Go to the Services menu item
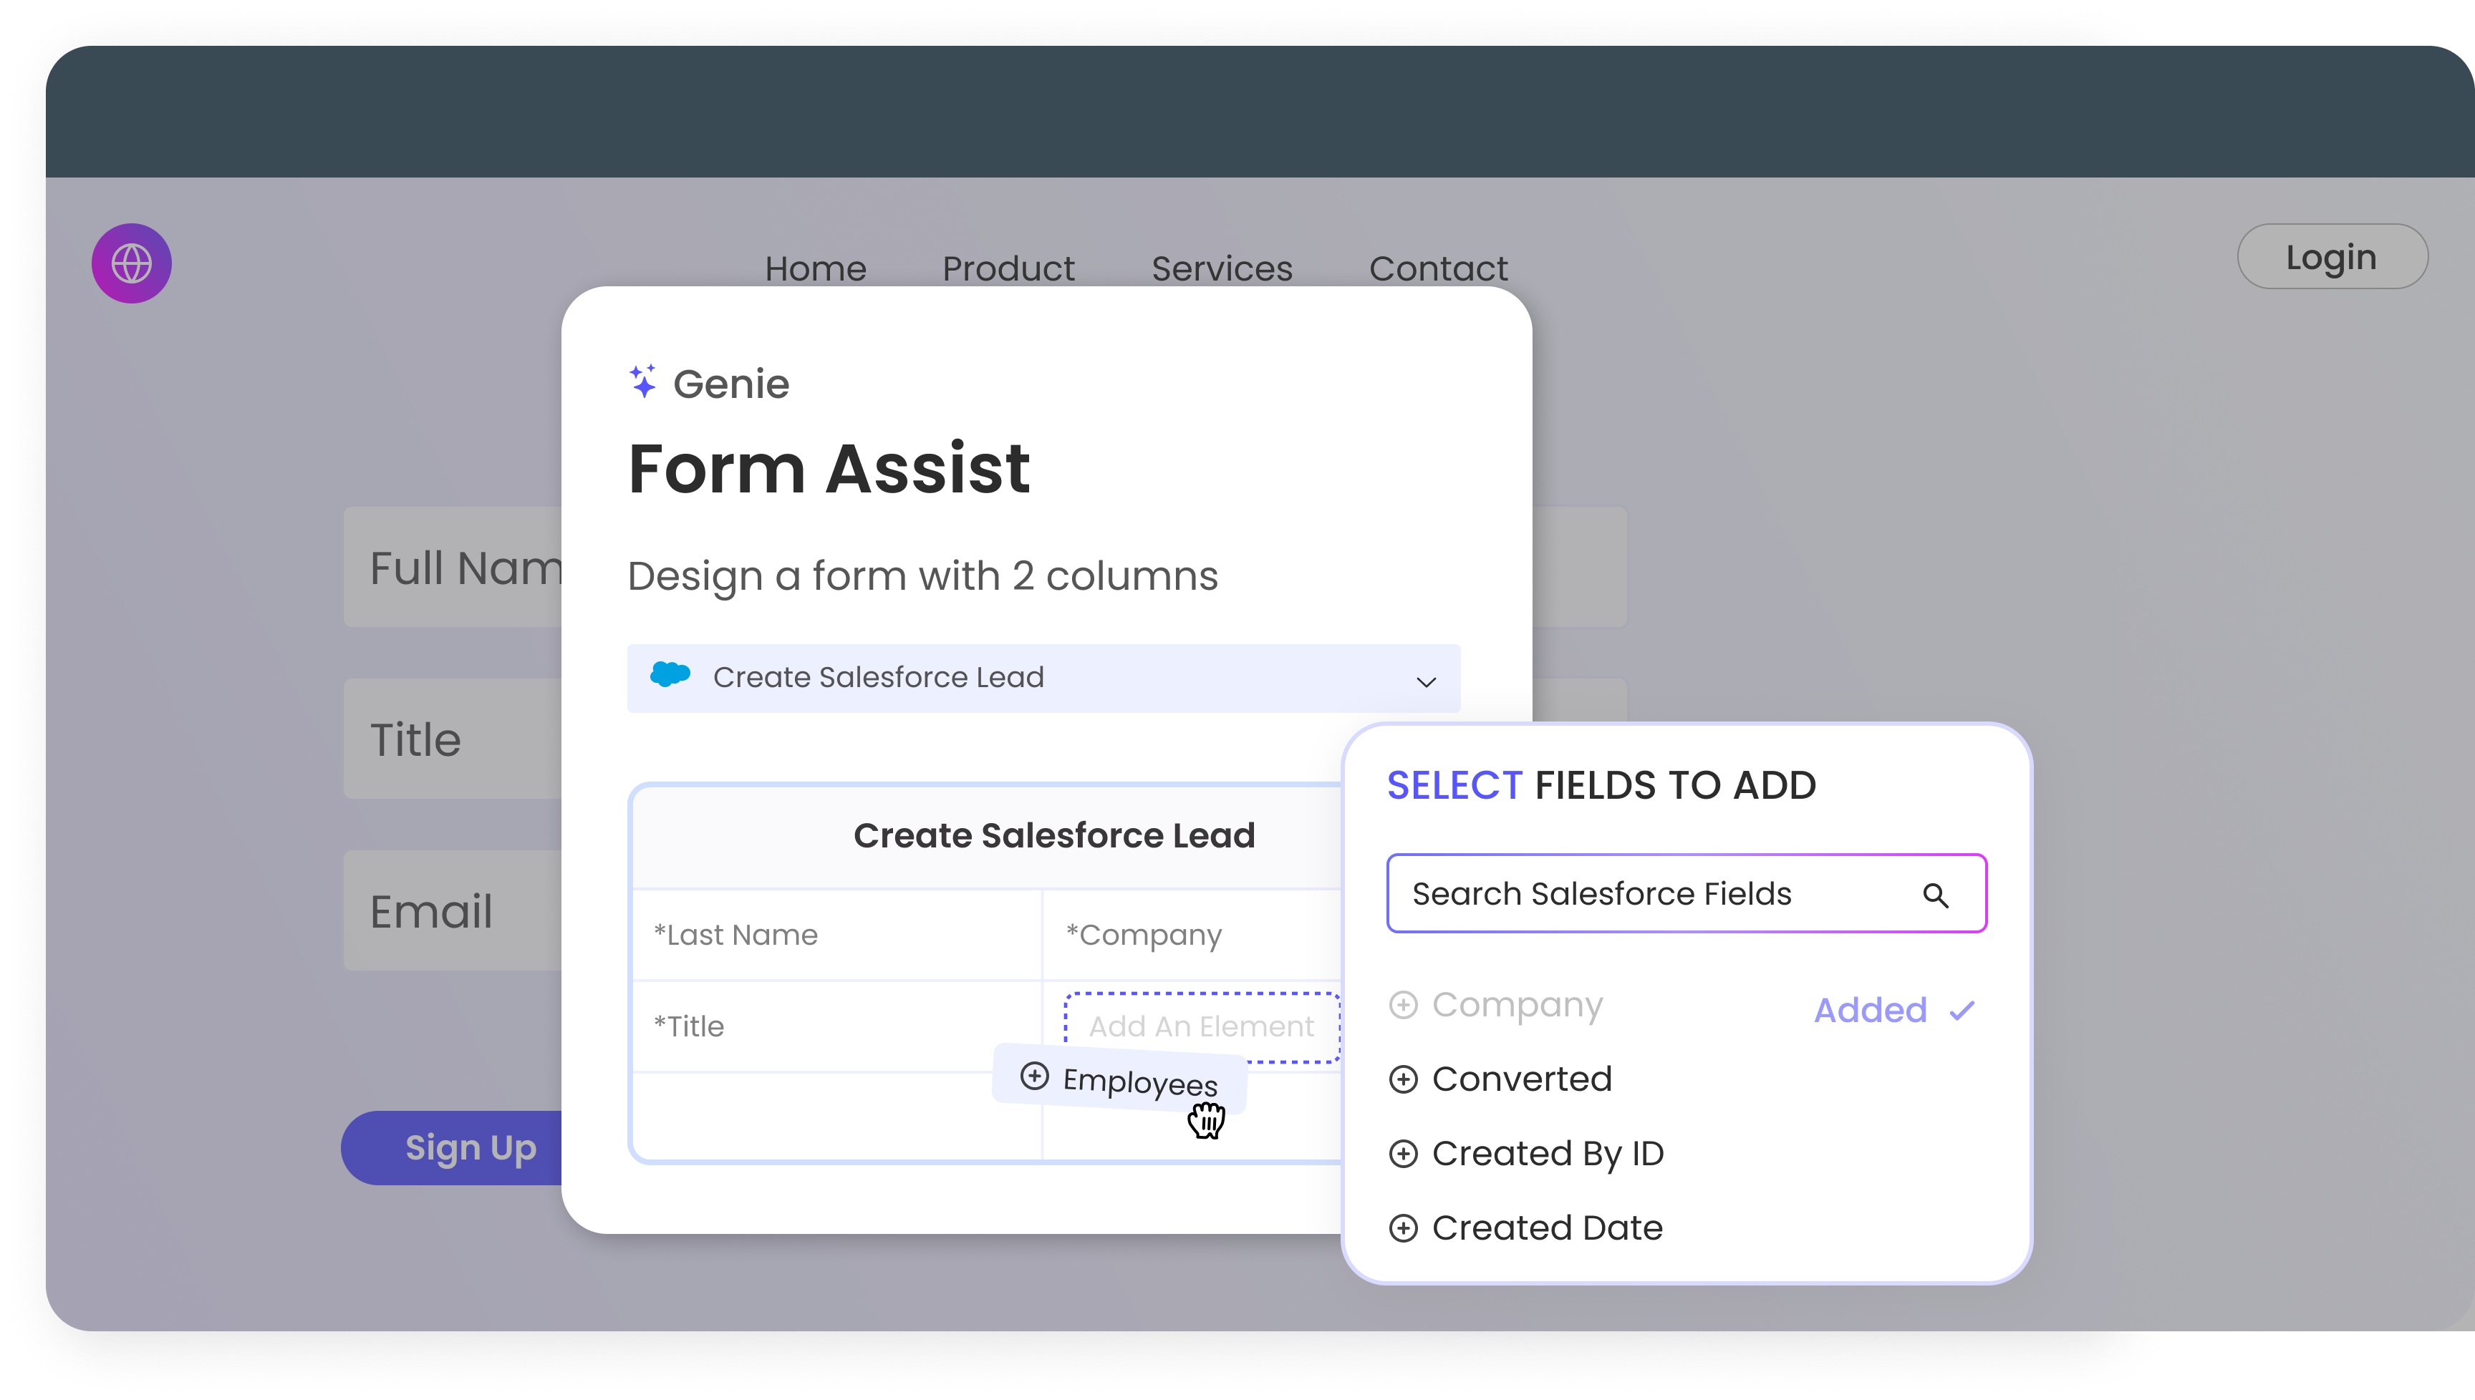Viewport: 2475px width, 1400px height. coord(1220,268)
